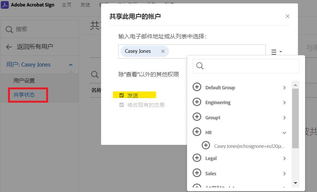Add the Engineering group with its plus icon
317x192 pixels.
pos(197,102)
